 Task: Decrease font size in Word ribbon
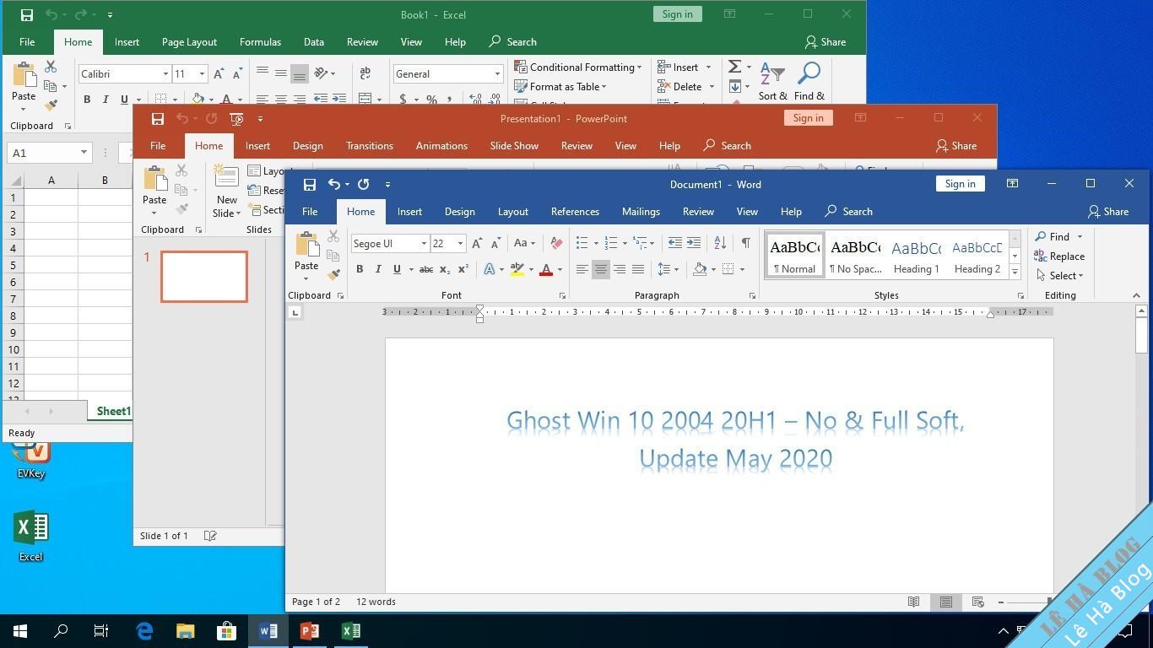click(495, 244)
